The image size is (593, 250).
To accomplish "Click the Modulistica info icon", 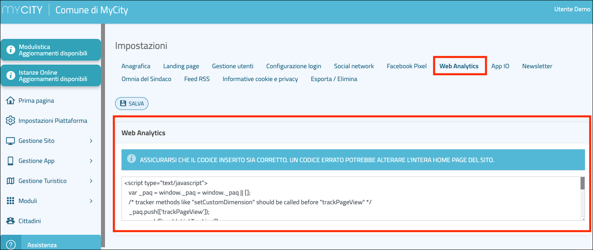I will (x=11, y=50).
